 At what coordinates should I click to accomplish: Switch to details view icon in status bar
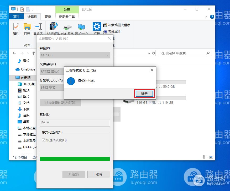205,157
